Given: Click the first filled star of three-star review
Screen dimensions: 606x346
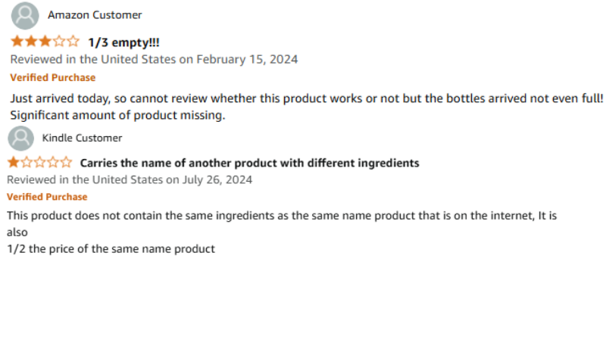Looking at the screenshot, I should [x=17, y=41].
